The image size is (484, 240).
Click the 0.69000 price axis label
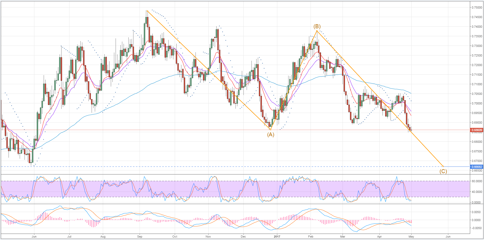click(x=477, y=123)
